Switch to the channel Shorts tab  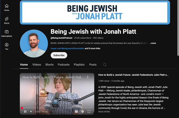(49, 65)
